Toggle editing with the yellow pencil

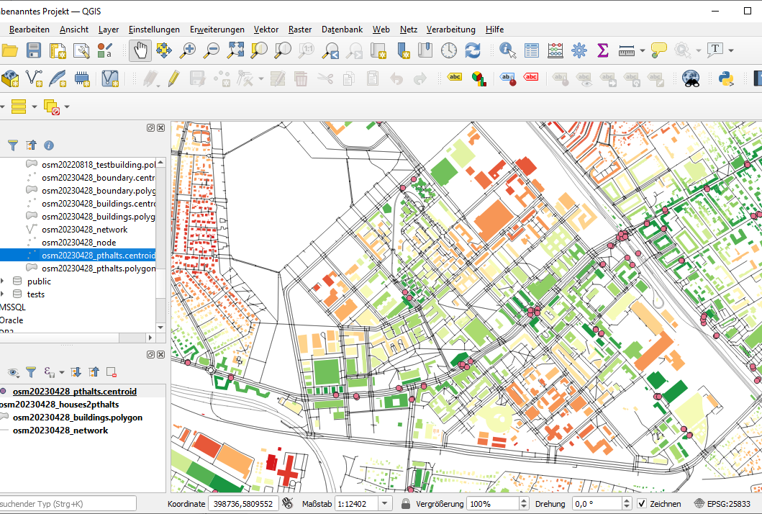click(174, 78)
